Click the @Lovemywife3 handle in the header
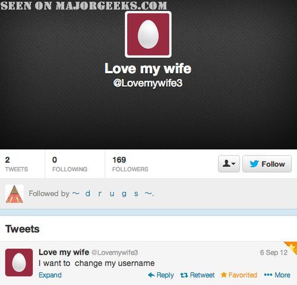 148,83
